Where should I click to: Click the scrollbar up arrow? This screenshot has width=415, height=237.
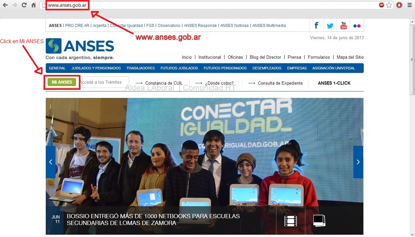[x=412, y=21]
